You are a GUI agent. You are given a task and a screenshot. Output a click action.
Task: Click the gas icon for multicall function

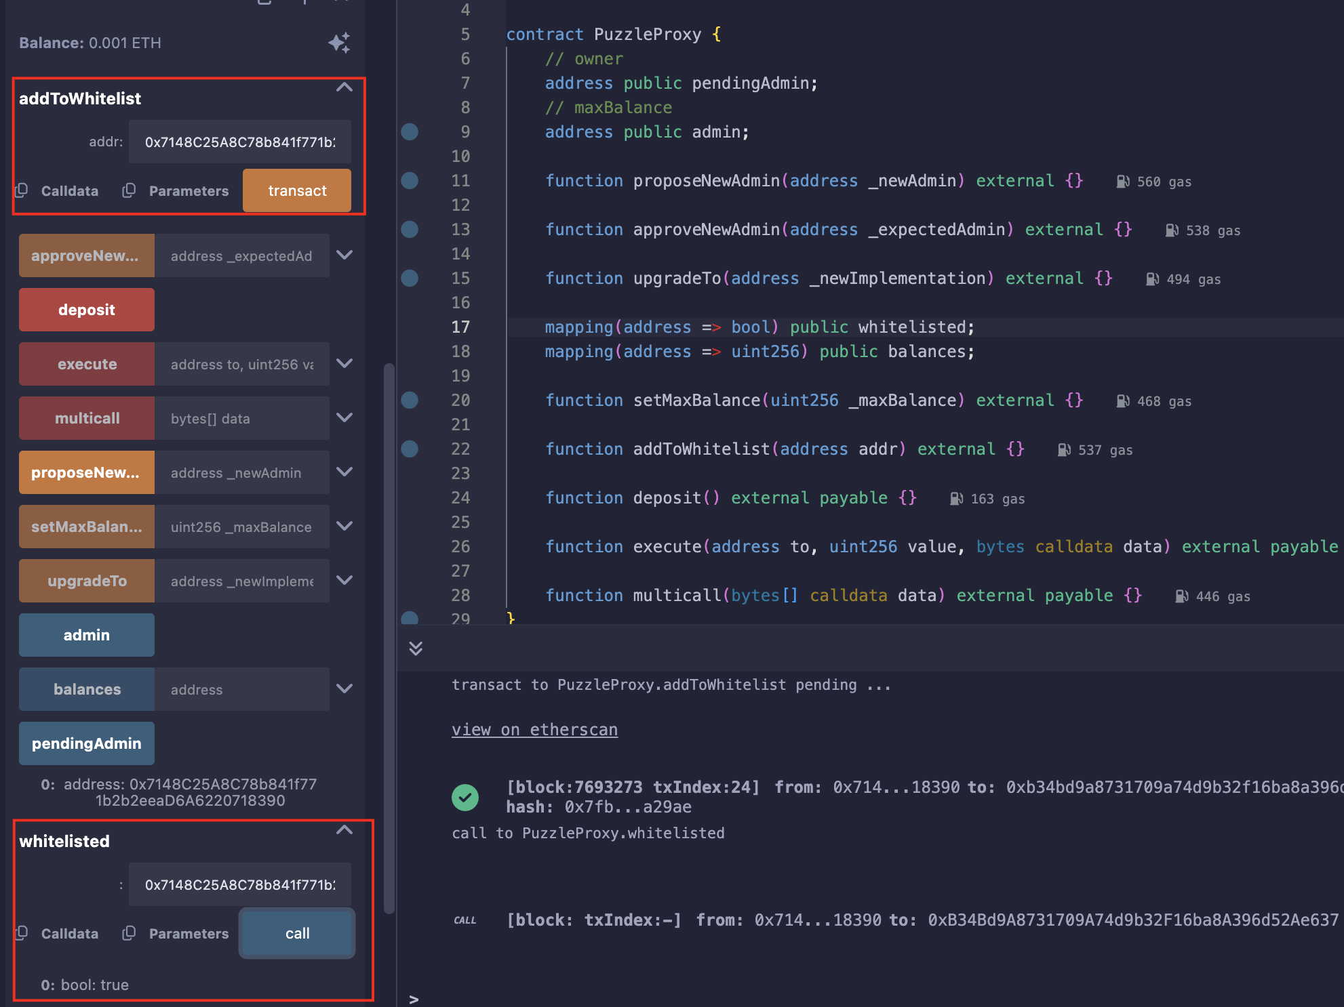pyautogui.click(x=1181, y=596)
